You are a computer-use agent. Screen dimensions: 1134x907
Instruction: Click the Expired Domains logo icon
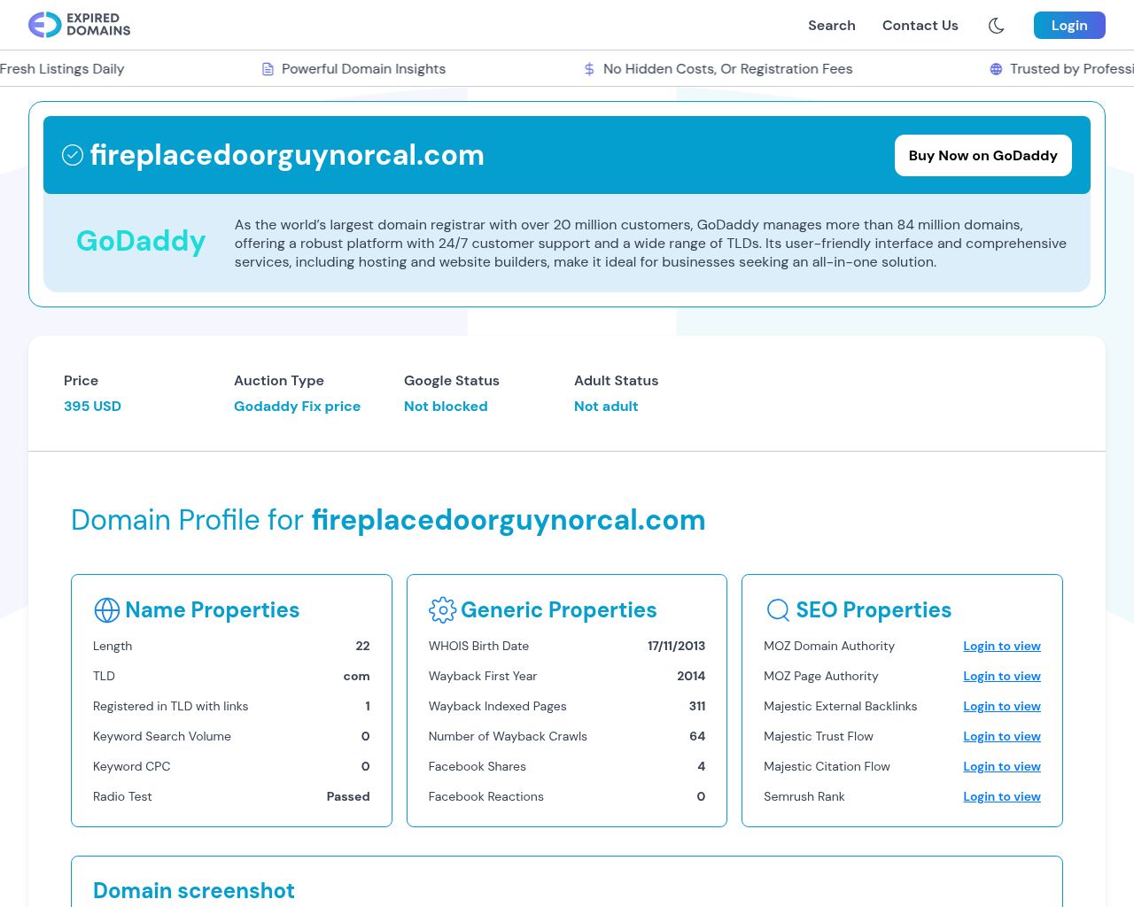point(44,25)
